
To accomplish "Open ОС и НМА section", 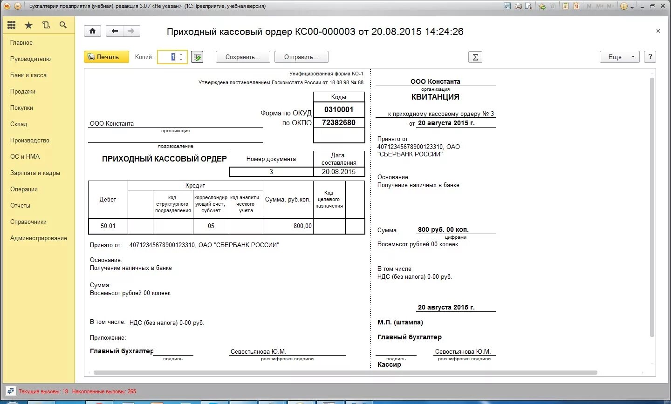I will point(25,156).
